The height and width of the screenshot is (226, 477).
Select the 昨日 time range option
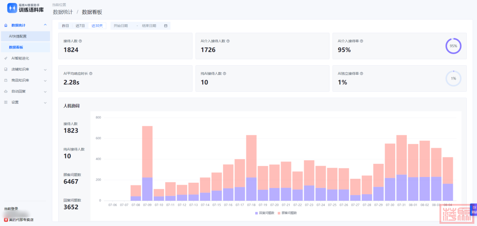click(x=65, y=26)
